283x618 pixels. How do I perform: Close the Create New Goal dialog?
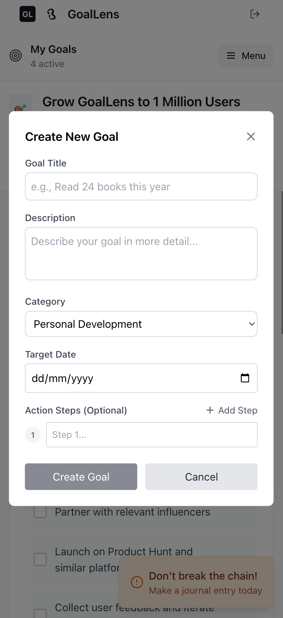pyautogui.click(x=251, y=136)
